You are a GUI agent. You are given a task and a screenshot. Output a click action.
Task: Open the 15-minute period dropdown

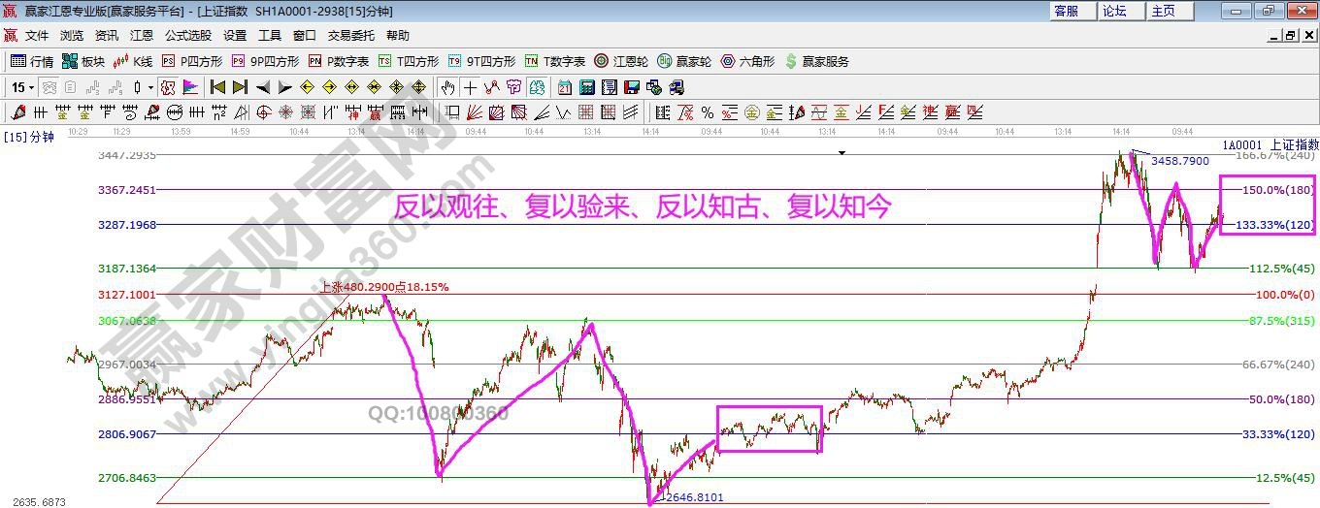click(x=22, y=87)
